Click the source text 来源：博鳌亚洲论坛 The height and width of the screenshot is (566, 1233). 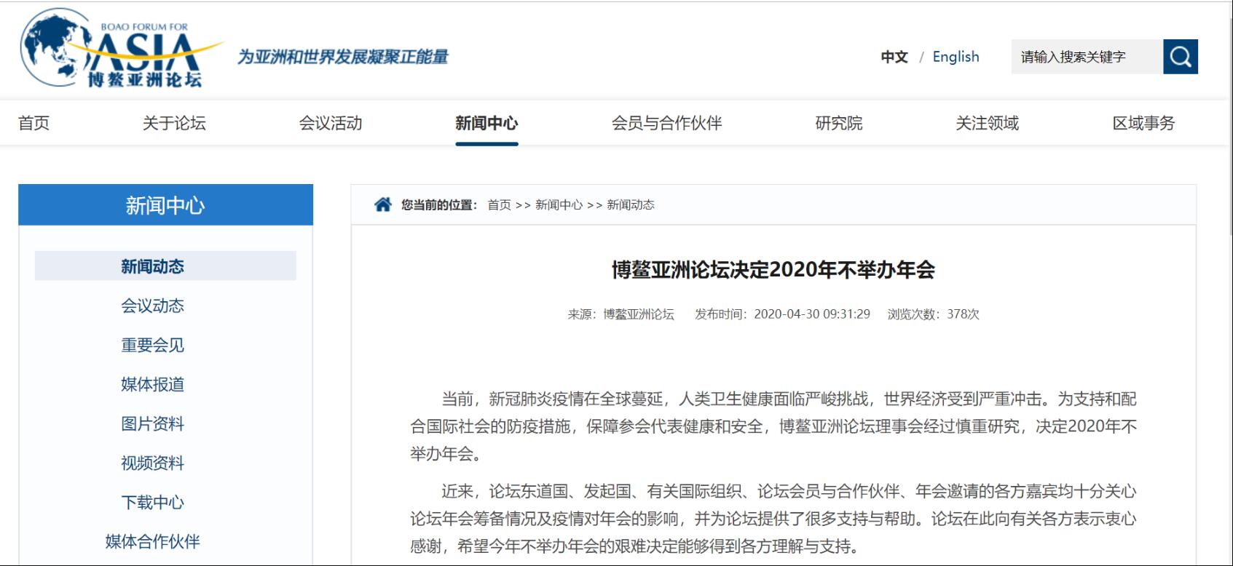[x=621, y=314]
